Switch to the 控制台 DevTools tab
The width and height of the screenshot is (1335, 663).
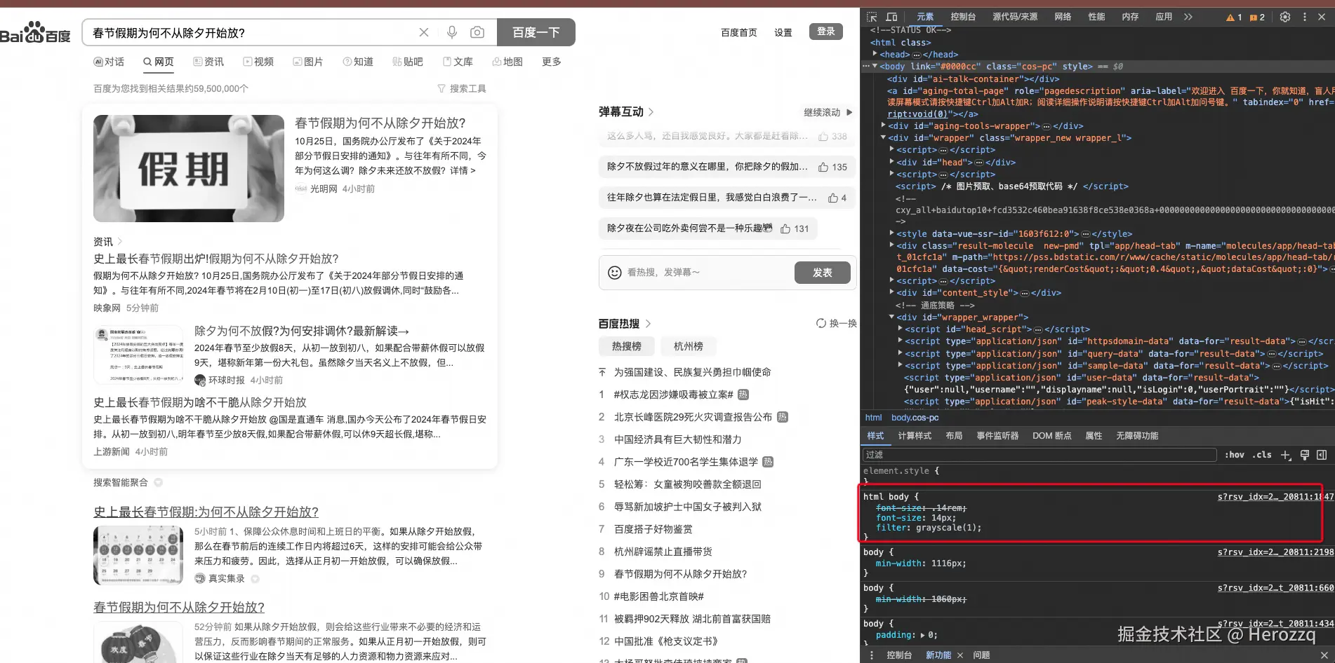tap(963, 17)
